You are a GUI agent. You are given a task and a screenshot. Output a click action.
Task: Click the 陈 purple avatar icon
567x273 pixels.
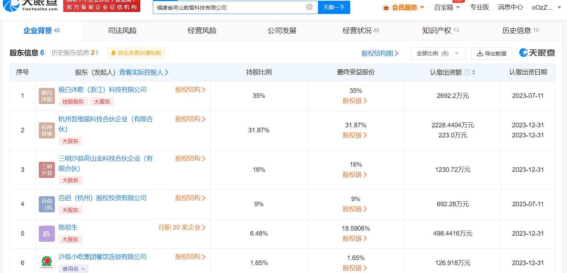47,234
